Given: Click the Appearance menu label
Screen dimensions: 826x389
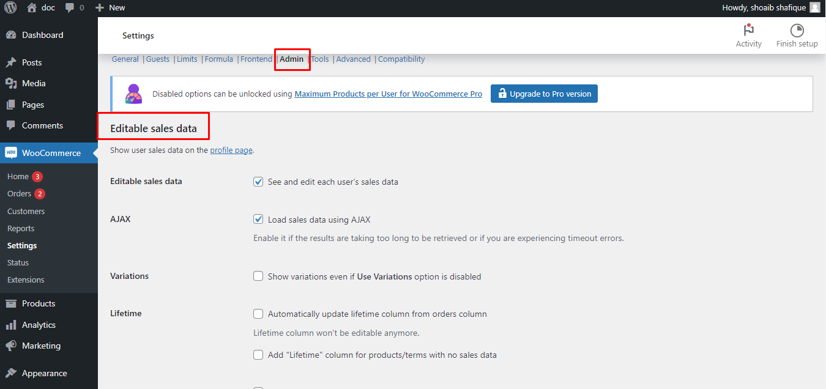Looking at the screenshot, I should click(x=45, y=373).
